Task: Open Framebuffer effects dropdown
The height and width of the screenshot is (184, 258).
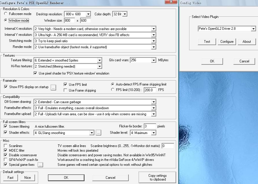Action: point(154,108)
